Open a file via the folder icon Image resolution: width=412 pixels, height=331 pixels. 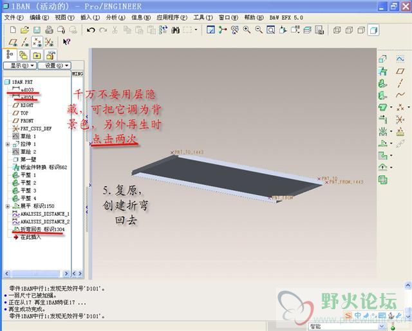pyautogui.click(x=24, y=30)
